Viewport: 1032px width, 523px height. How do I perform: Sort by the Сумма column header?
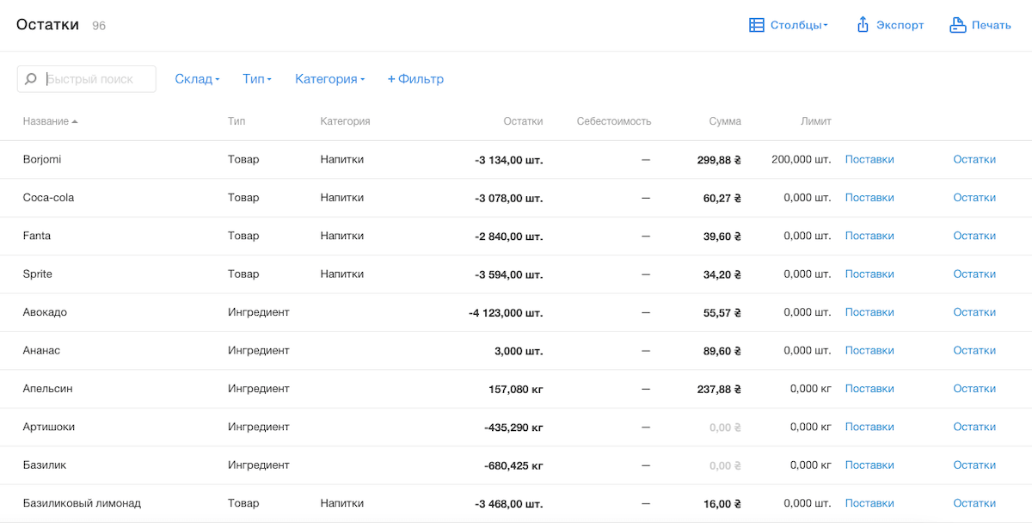(725, 121)
